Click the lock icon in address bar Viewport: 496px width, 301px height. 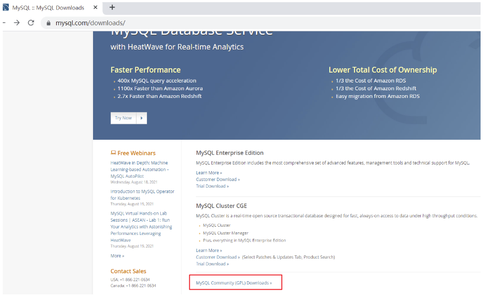point(48,23)
